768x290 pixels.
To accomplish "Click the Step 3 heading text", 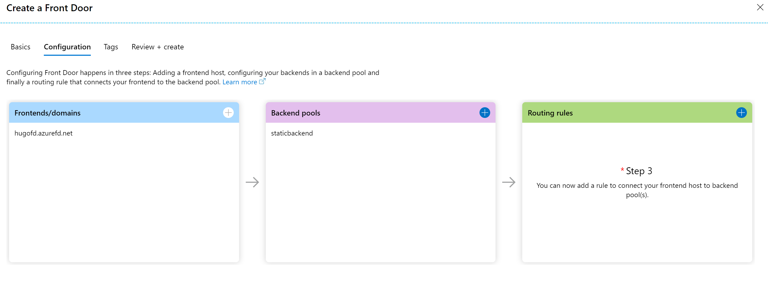I will [x=639, y=171].
